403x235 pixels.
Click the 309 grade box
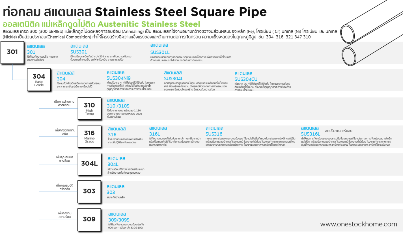tap(89, 219)
